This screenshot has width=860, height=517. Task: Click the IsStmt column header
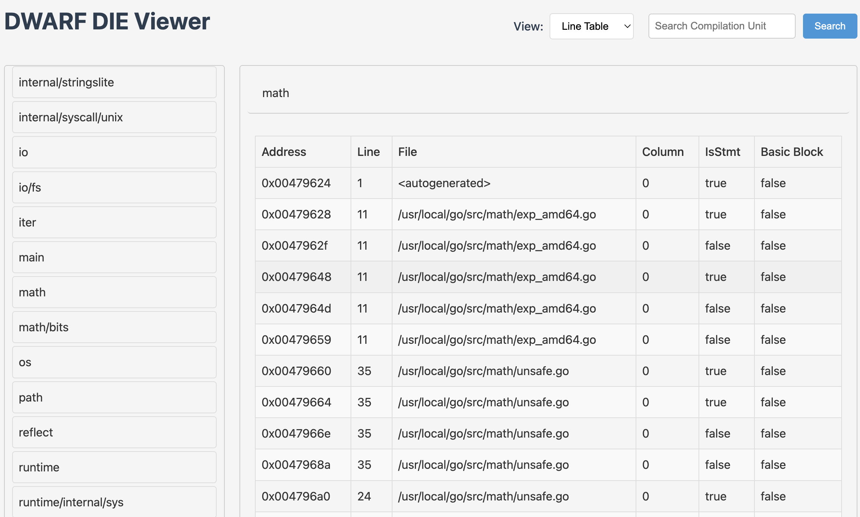(726, 152)
